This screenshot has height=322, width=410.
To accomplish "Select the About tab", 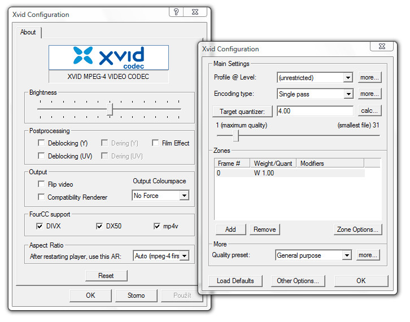I will [x=28, y=32].
